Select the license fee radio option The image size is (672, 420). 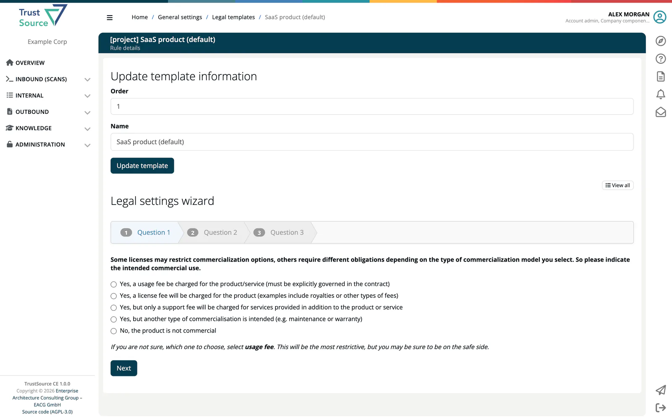(x=113, y=296)
